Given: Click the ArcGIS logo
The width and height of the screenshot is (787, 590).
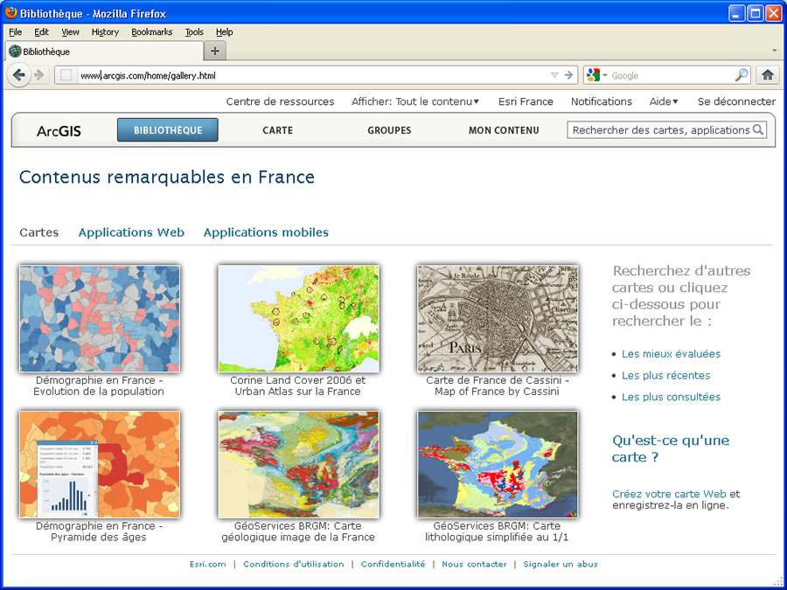Looking at the screenshot, I should (59, 131).
